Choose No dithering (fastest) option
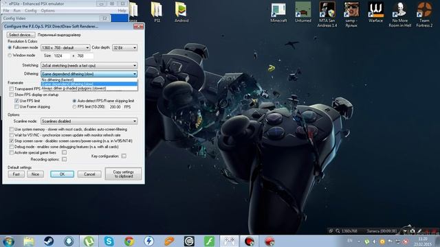Screen dimensions: 440x247 pyautogui.click(x=89, y=80)
